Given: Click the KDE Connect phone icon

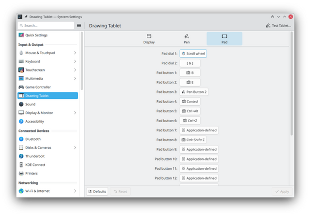Looking at the screenshot, I should tap(21, 164).
